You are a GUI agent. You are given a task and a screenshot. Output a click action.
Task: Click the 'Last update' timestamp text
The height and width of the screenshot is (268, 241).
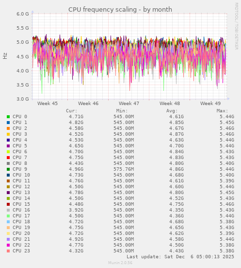(x=180, y=257)
